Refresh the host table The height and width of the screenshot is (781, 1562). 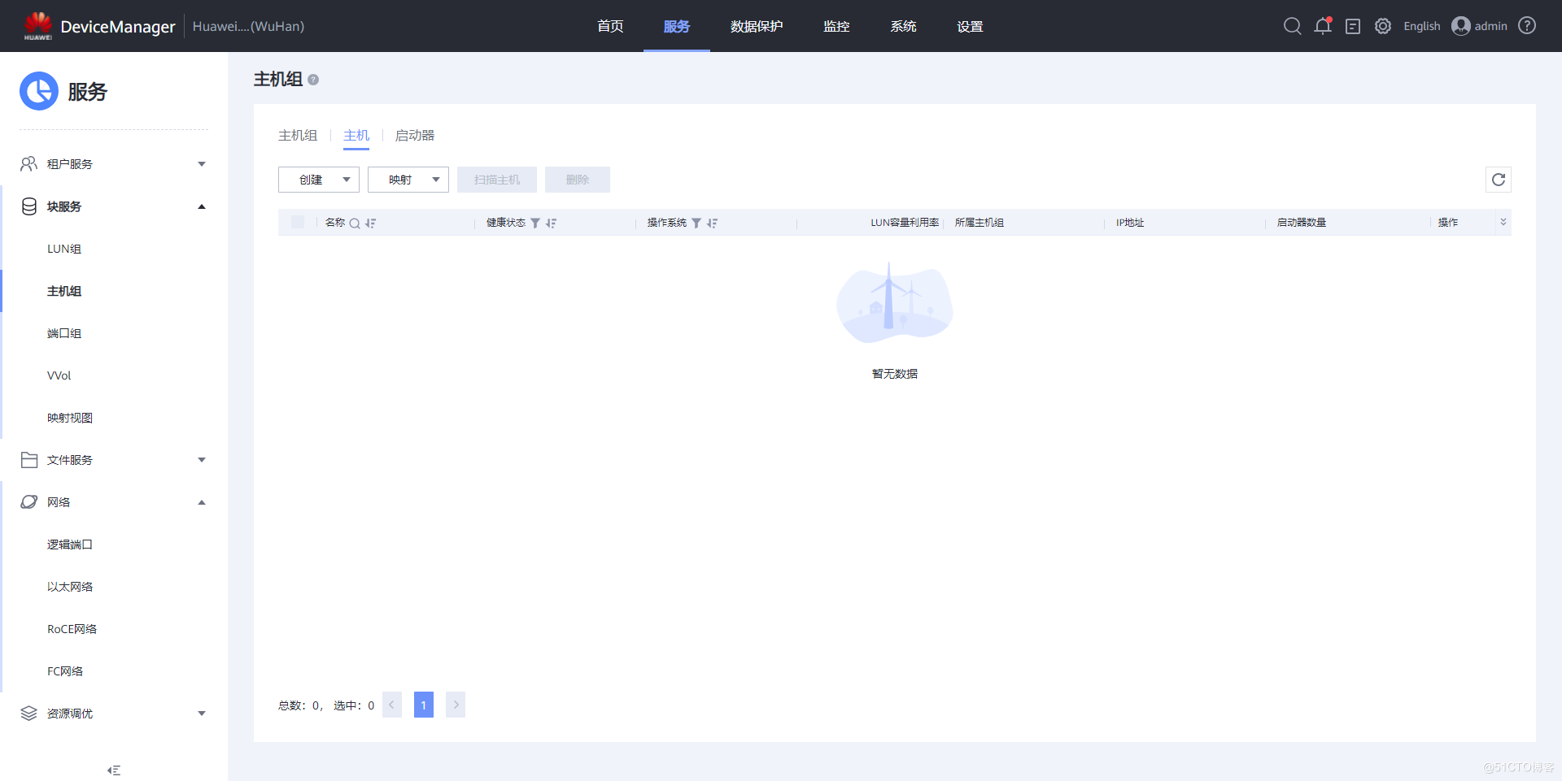1498,180
